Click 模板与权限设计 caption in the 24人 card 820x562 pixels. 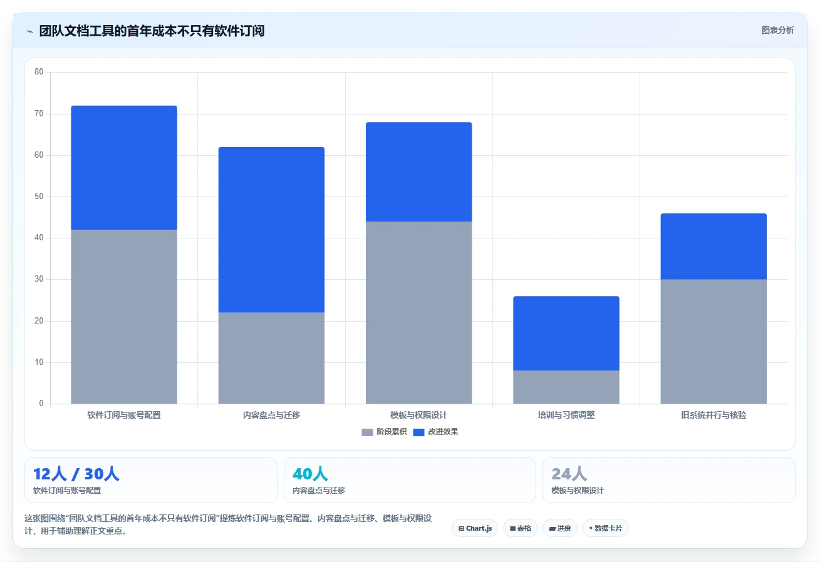(578, 491)
